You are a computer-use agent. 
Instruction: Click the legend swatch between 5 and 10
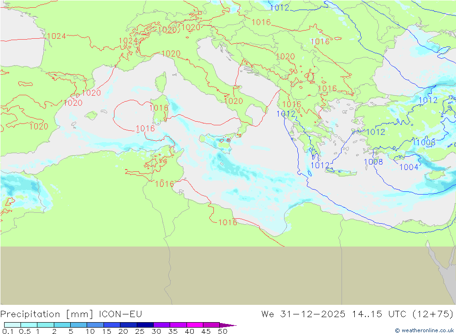pyautogui.click(x=78, y=325)
